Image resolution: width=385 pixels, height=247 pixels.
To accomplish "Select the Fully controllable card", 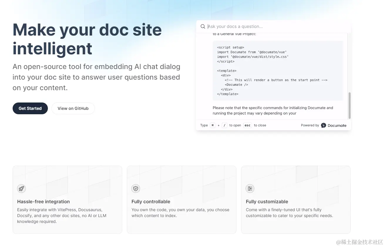I will click(x=181, y=200).
